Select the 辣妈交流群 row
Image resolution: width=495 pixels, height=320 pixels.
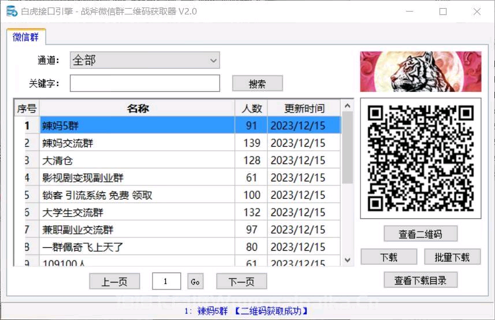[137, 143]
